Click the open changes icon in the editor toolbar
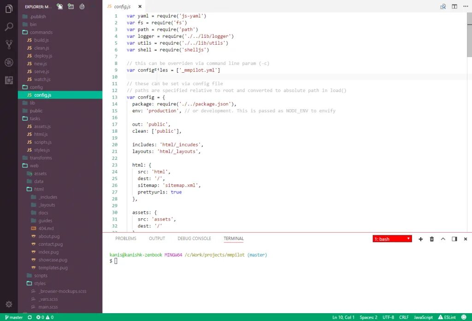 (443, 6)
